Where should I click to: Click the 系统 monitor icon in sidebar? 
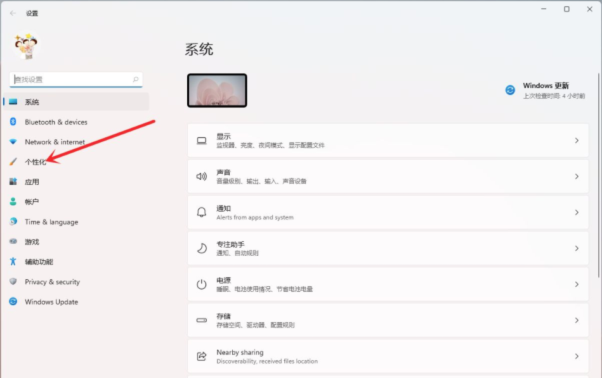coord(13,101)
